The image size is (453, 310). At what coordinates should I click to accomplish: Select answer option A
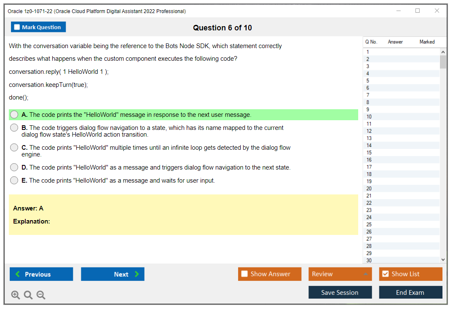14,114
